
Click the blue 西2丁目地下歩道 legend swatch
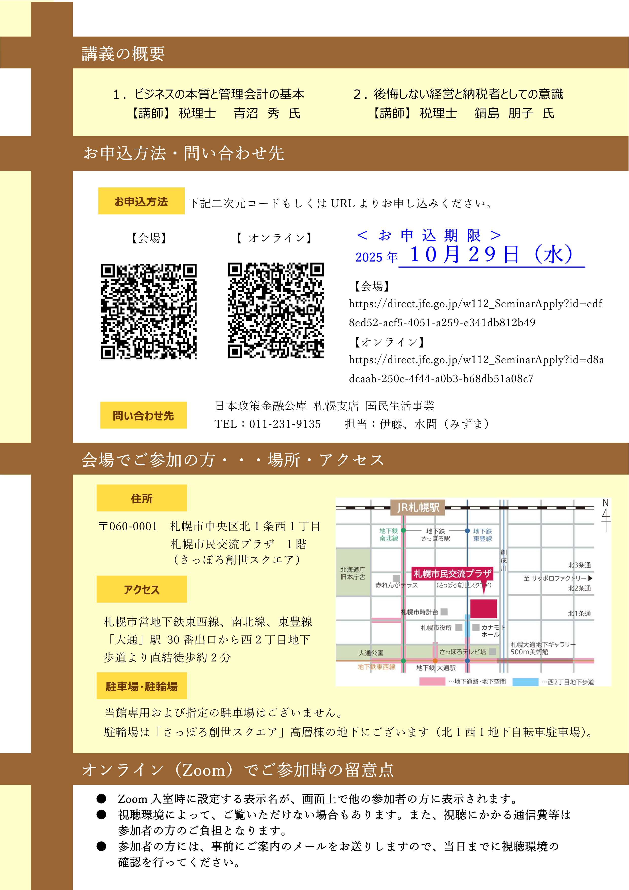525,682
